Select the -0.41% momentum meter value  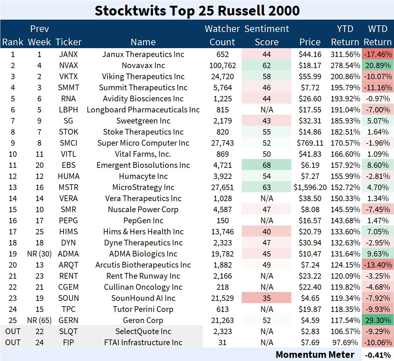[x=378, y=355]
